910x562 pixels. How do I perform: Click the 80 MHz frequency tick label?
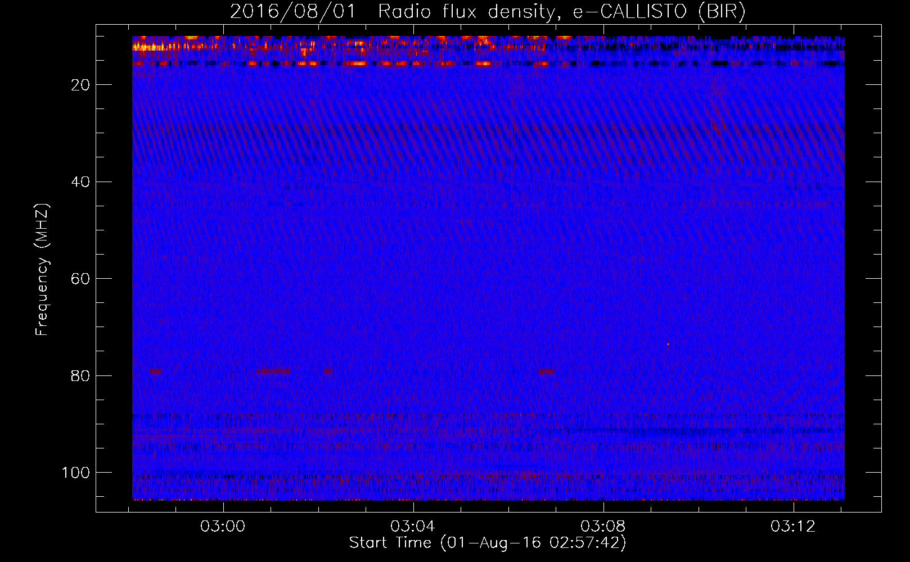[x=80, y=376]
